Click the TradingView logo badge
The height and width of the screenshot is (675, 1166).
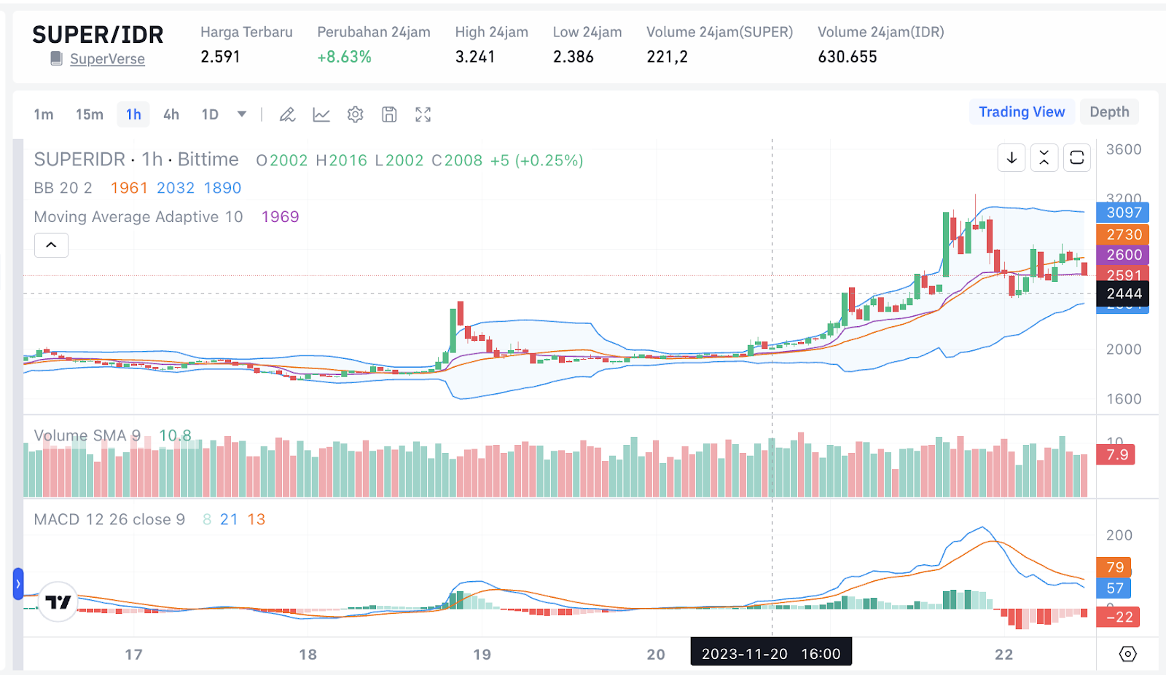click(x=58, y=601)
